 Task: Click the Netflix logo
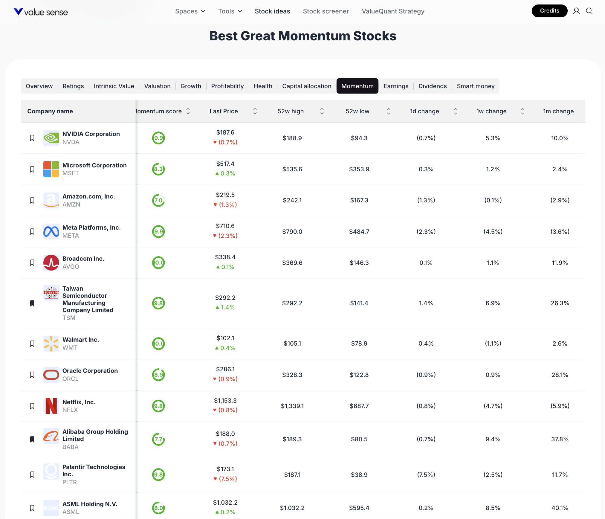[x=51, y=406]
